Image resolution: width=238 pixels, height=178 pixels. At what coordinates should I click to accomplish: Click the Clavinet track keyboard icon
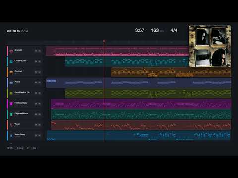click(11, 72)
